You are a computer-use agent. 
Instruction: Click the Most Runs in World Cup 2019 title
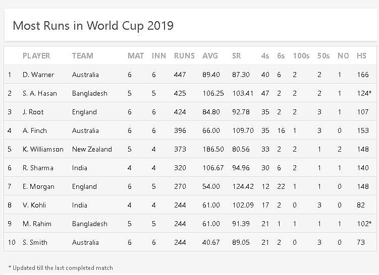click(93, 25)
